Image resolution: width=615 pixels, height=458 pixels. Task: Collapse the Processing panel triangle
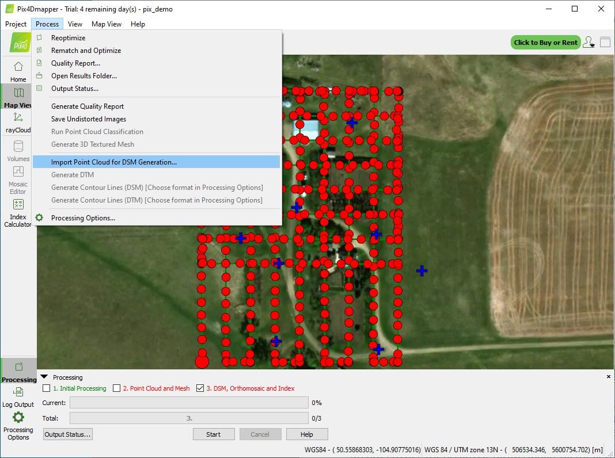click(x=44, y=377)
